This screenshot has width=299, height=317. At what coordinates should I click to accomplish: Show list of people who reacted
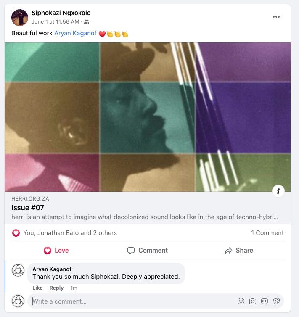tap(70, 233)
